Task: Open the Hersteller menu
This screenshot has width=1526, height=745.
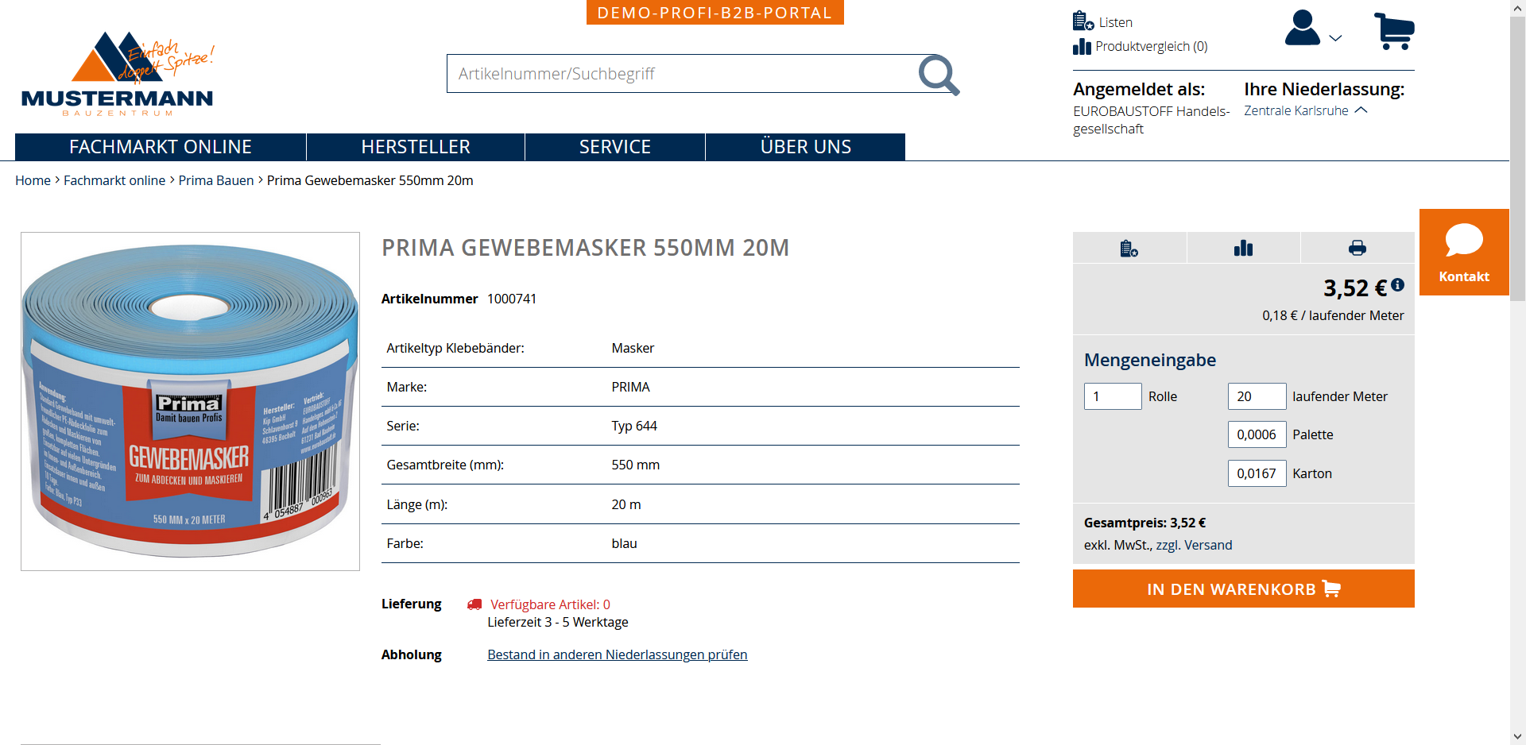Action: click(416, 147)
